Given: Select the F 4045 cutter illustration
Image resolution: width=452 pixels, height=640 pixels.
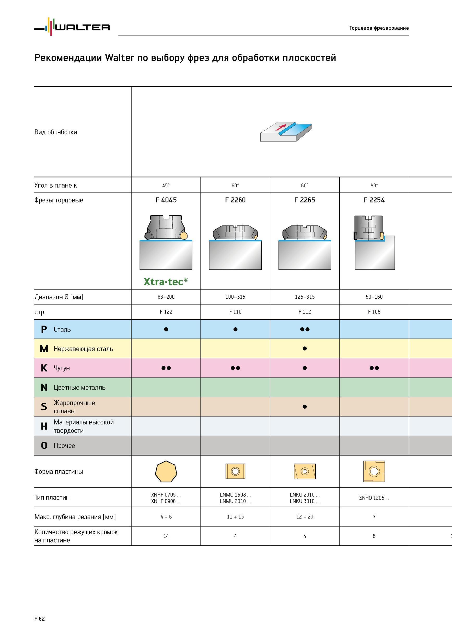Looking at the screenshot, I should [x=166, y=242].
